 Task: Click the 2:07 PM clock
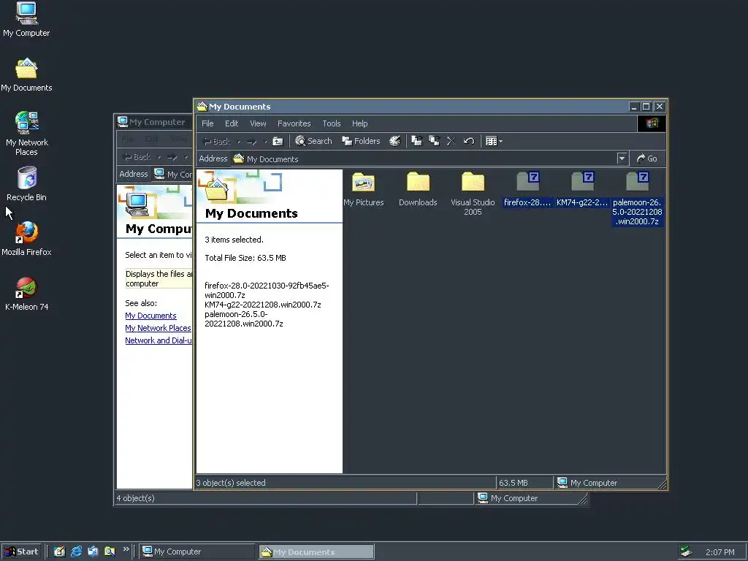pos(720,552)
